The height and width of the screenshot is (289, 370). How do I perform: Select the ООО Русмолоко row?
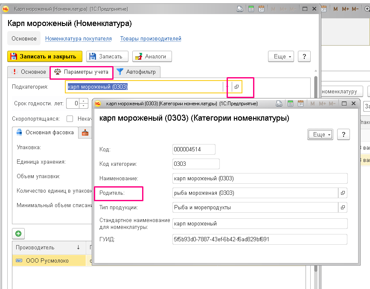(49, 260)
